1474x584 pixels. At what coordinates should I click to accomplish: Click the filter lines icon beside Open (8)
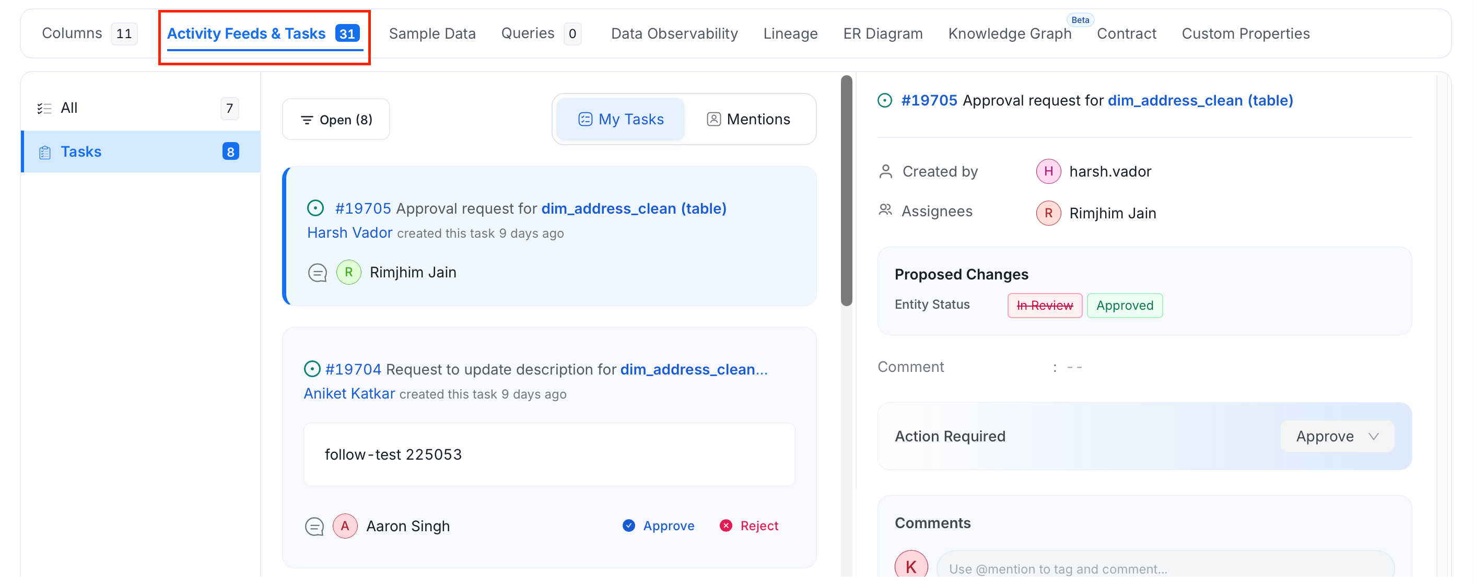coord(307,120)
